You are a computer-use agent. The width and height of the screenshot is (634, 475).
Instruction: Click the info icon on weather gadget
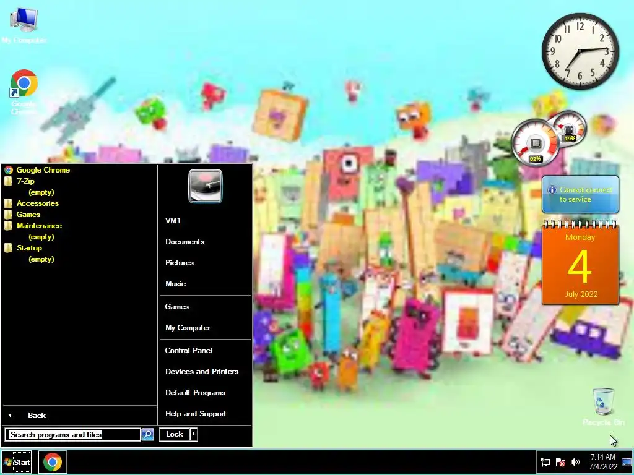(552, 190)
